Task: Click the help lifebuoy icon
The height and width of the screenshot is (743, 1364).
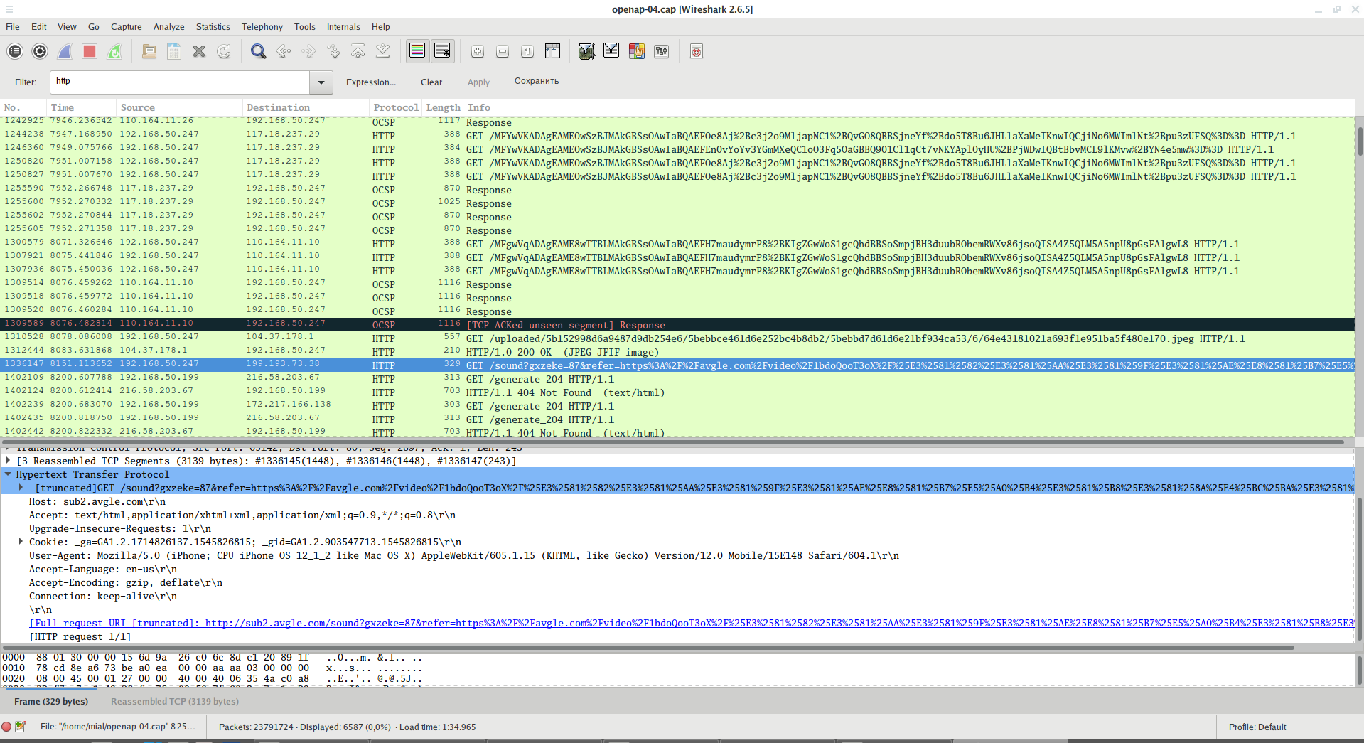Action: (696, 51)
